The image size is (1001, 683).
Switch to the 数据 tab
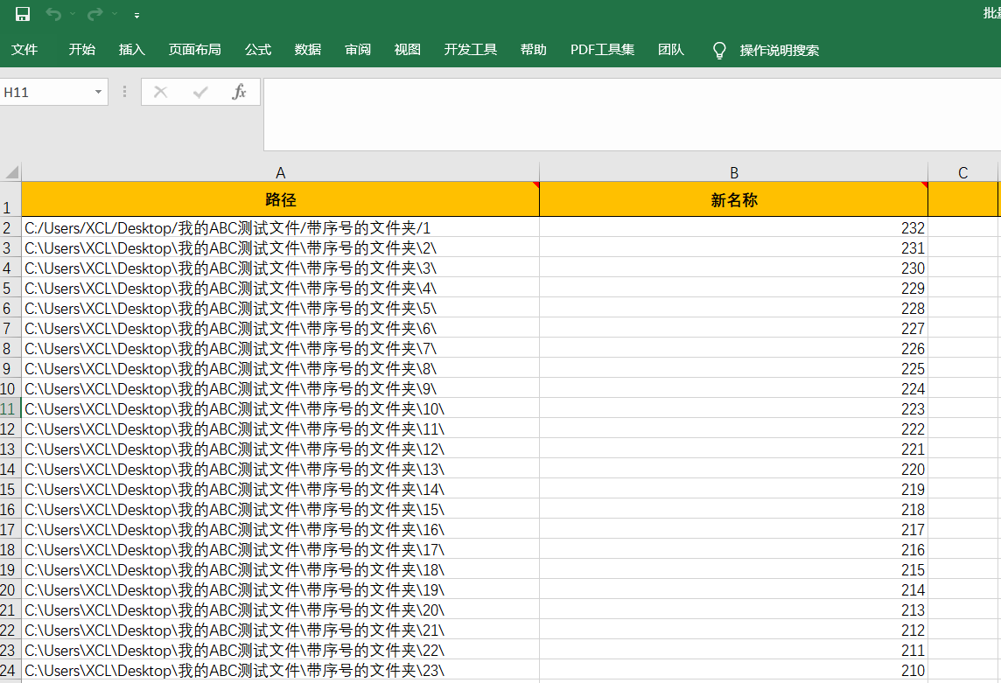click(307, 50)
